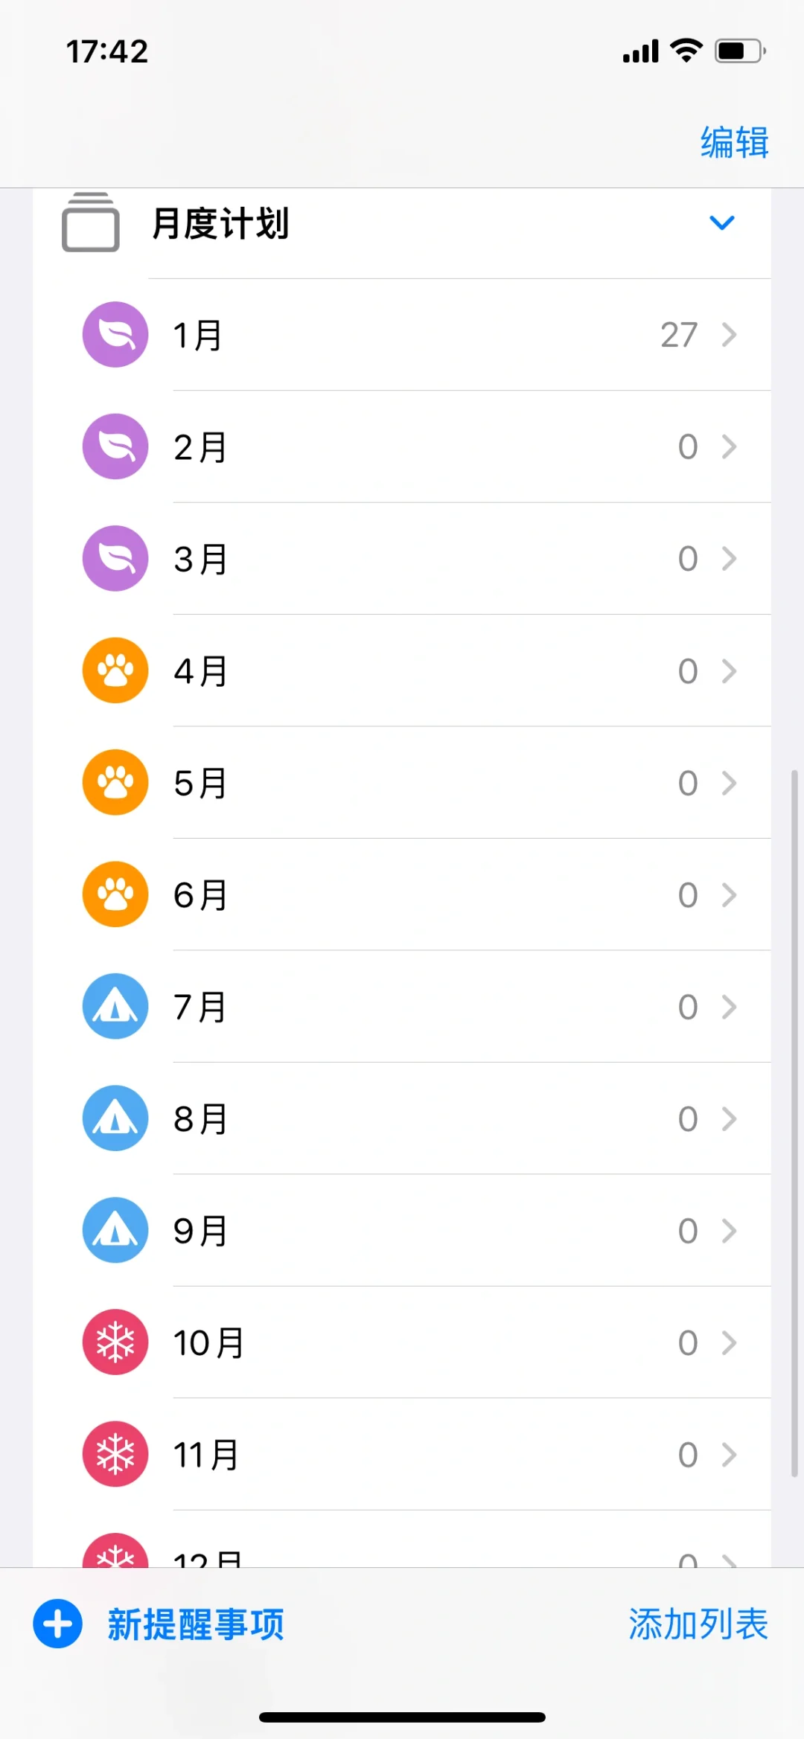Tap the blue plus icon for new reminder
This screenshot has height=1739, width=804.
point(57,1624)
